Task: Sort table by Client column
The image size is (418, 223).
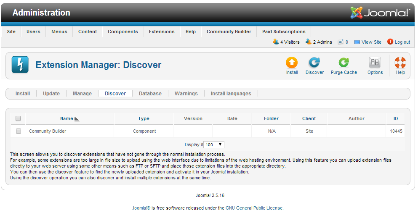Action: pyautogui.click(x=309, y=118)
